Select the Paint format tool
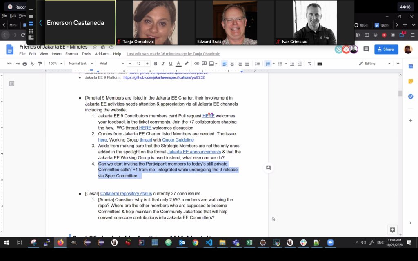 coord(40,64)
